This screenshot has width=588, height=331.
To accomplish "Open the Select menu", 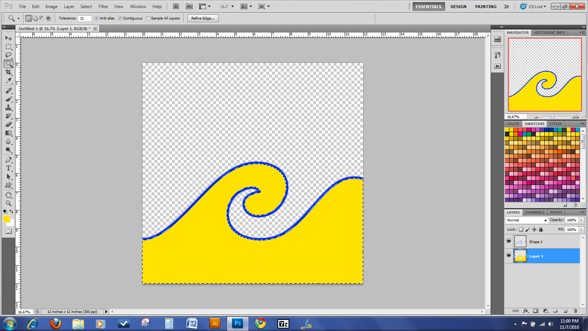I will pos(86,7).
